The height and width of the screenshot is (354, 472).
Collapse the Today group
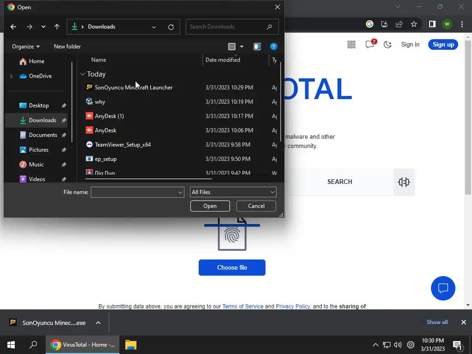click(x=83, y=74)
